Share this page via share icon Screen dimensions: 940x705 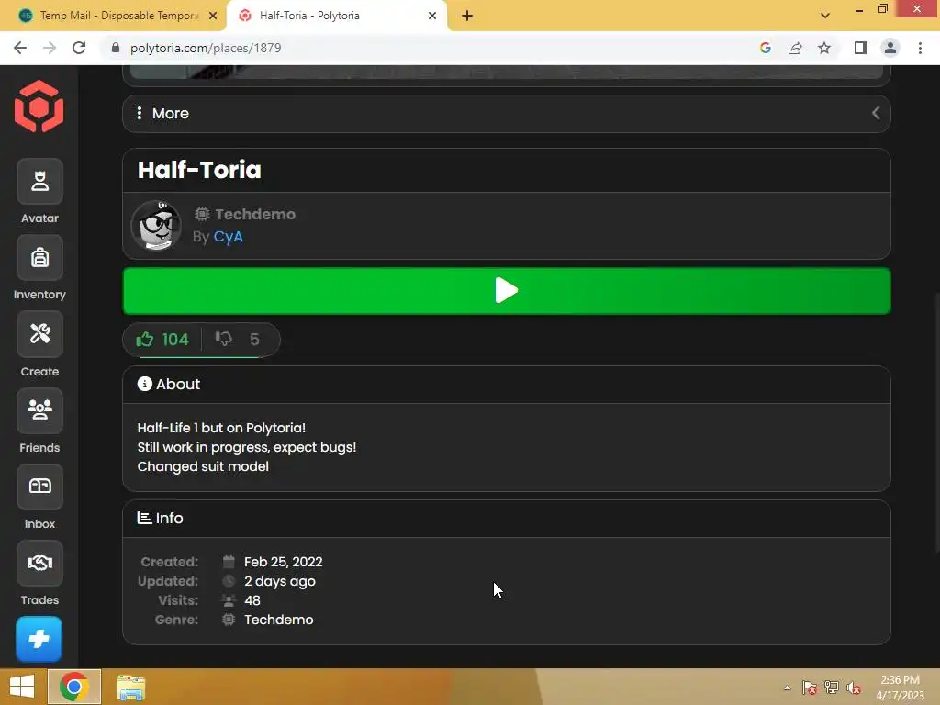[795, 48]
